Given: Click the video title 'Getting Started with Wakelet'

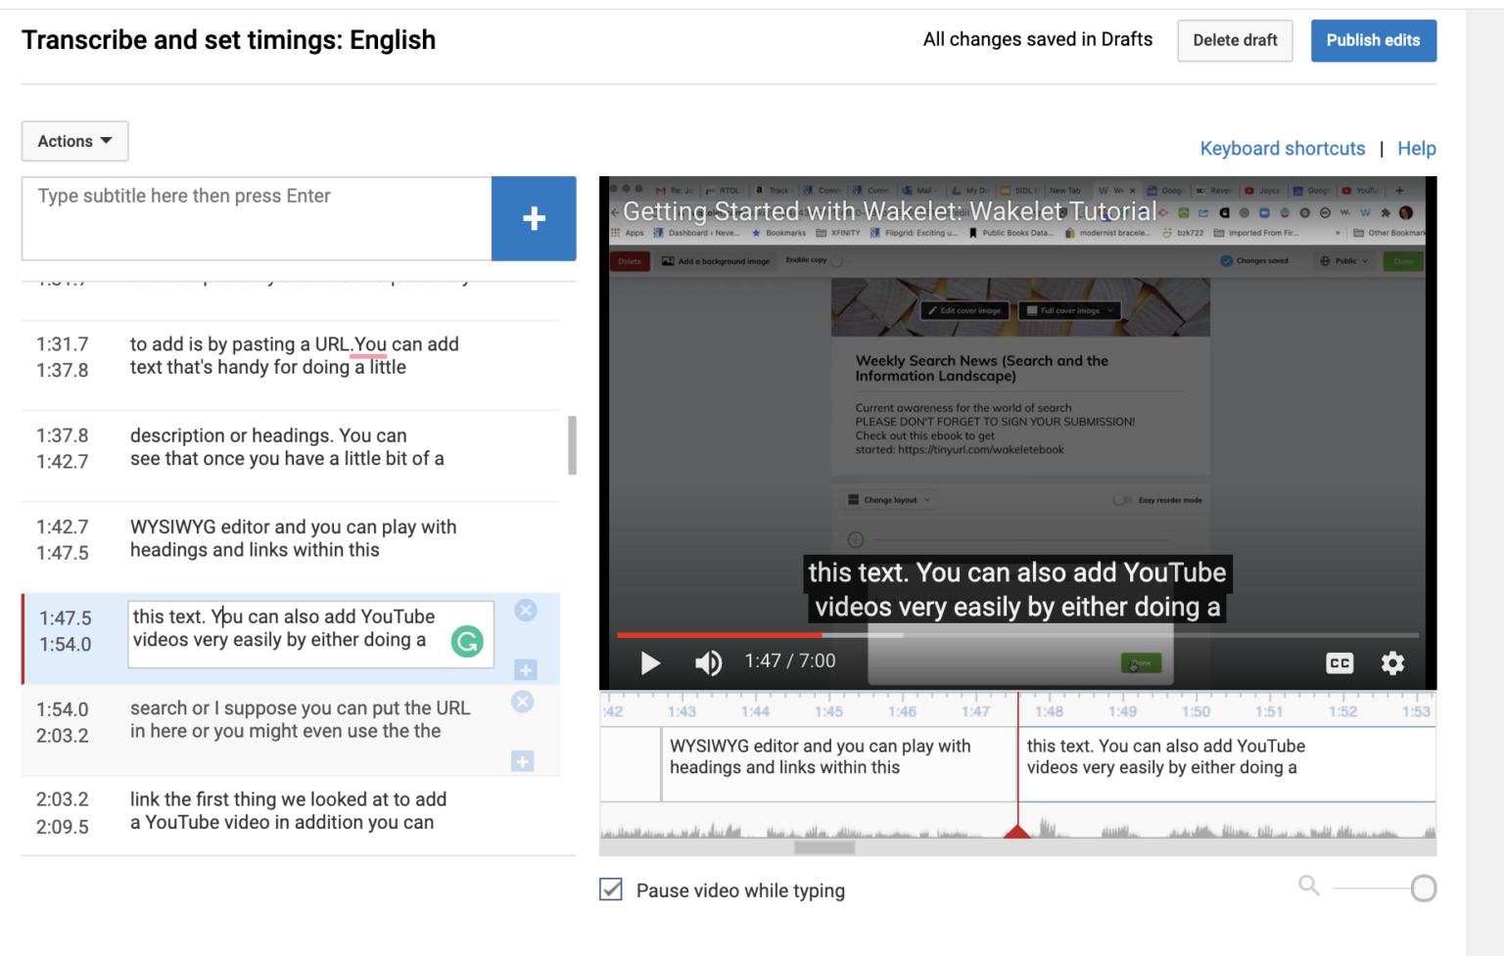Looking at the screenshot, I should click(x=889, y=211).
